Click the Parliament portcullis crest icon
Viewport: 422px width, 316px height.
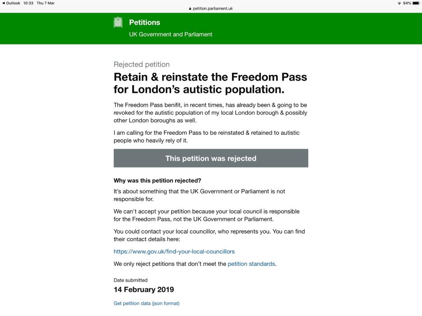118,22
